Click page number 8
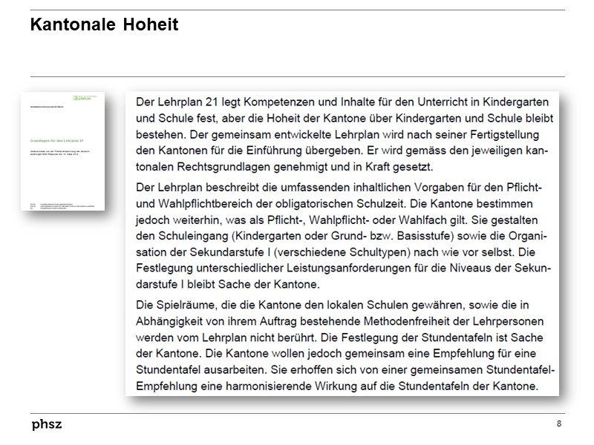 [558, 423]
